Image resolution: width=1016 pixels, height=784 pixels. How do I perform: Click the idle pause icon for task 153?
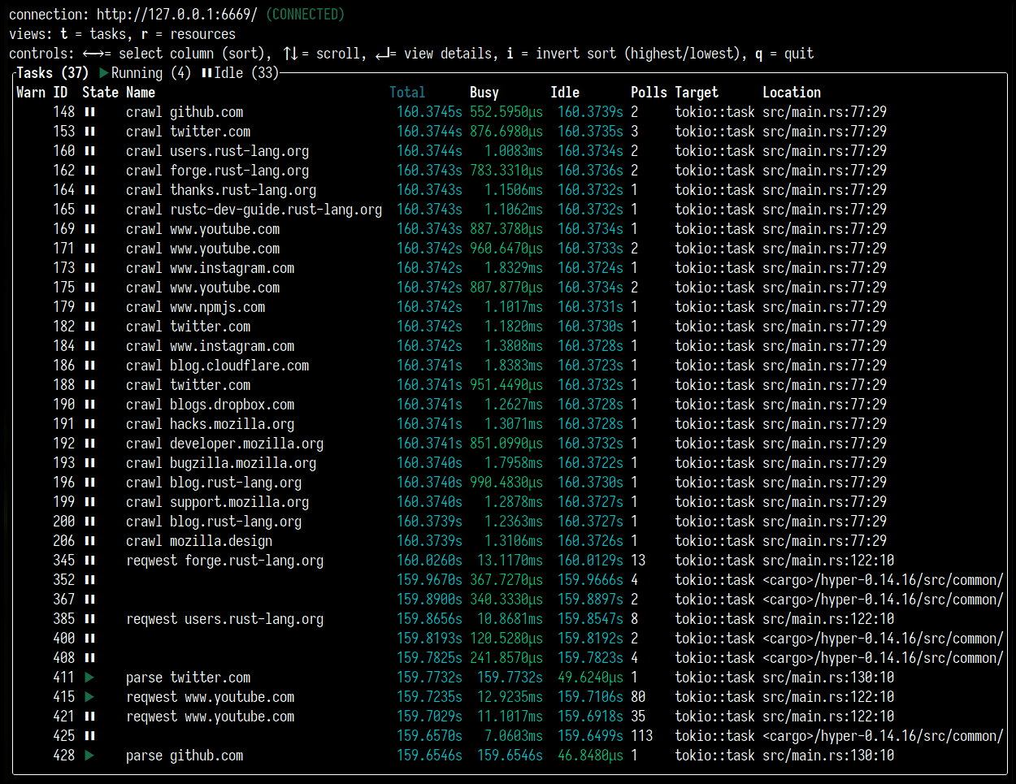[89, 132]
